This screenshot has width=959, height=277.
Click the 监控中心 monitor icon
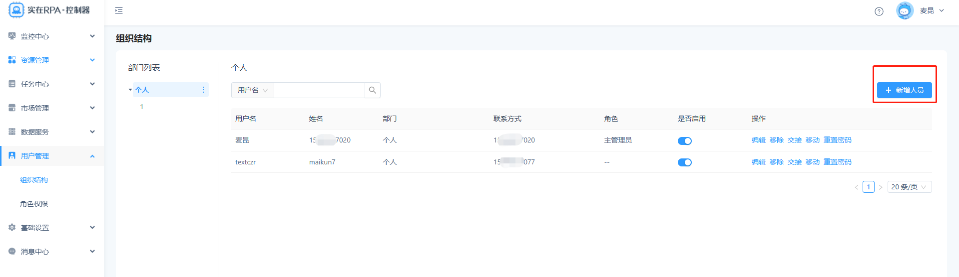12,36
